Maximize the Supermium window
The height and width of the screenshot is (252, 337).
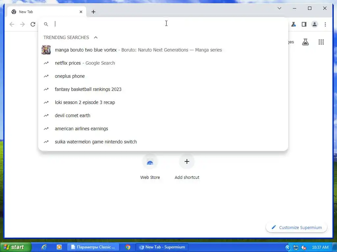pyautogui.click(x=309, y=8)
